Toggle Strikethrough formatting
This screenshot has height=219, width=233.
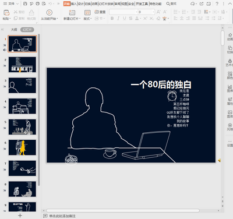tap(130, 19)
